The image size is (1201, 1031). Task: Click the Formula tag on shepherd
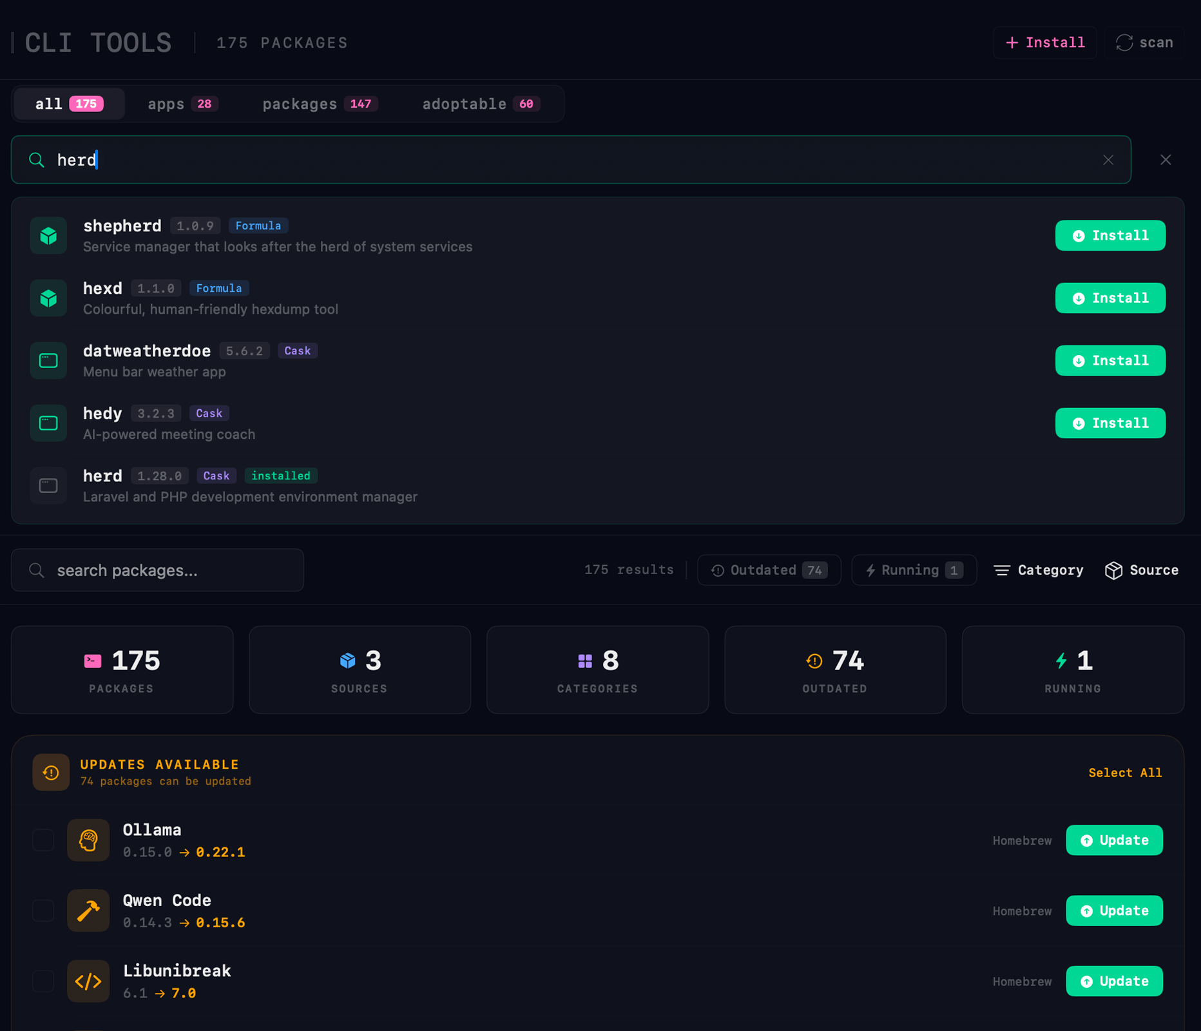(x=258, y=226)
